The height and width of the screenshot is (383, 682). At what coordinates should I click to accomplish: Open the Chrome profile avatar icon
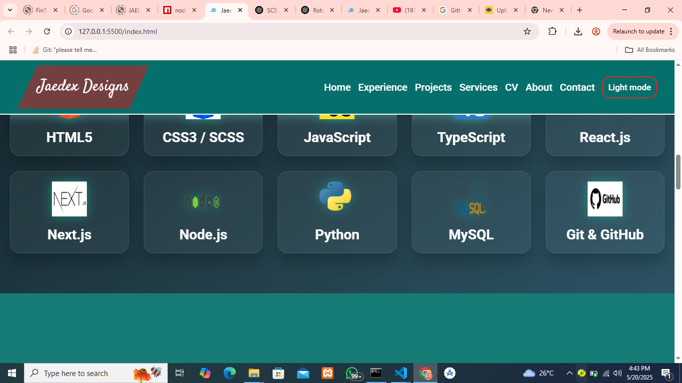coord(596,31)
